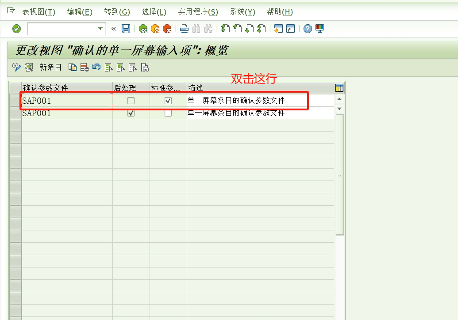
Task: Click the Select Block icon
Action: [121, 68]
